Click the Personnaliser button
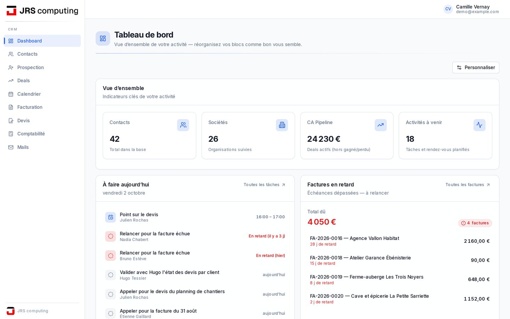This screenshot has width=510, height=319. (476, 68)
